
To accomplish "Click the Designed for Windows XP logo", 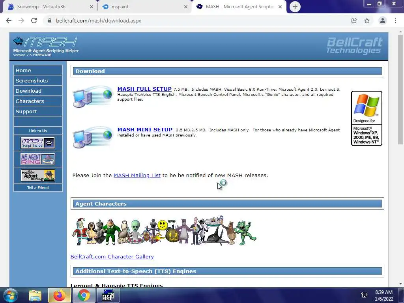I will 367,118.
